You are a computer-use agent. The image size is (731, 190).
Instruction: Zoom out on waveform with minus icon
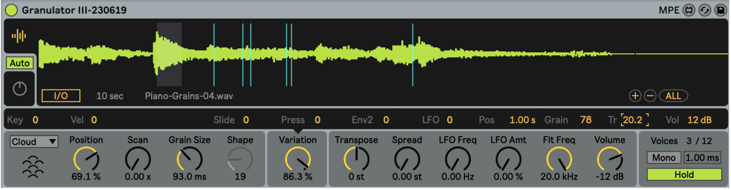pyautogui.click(x=650, y=96)
